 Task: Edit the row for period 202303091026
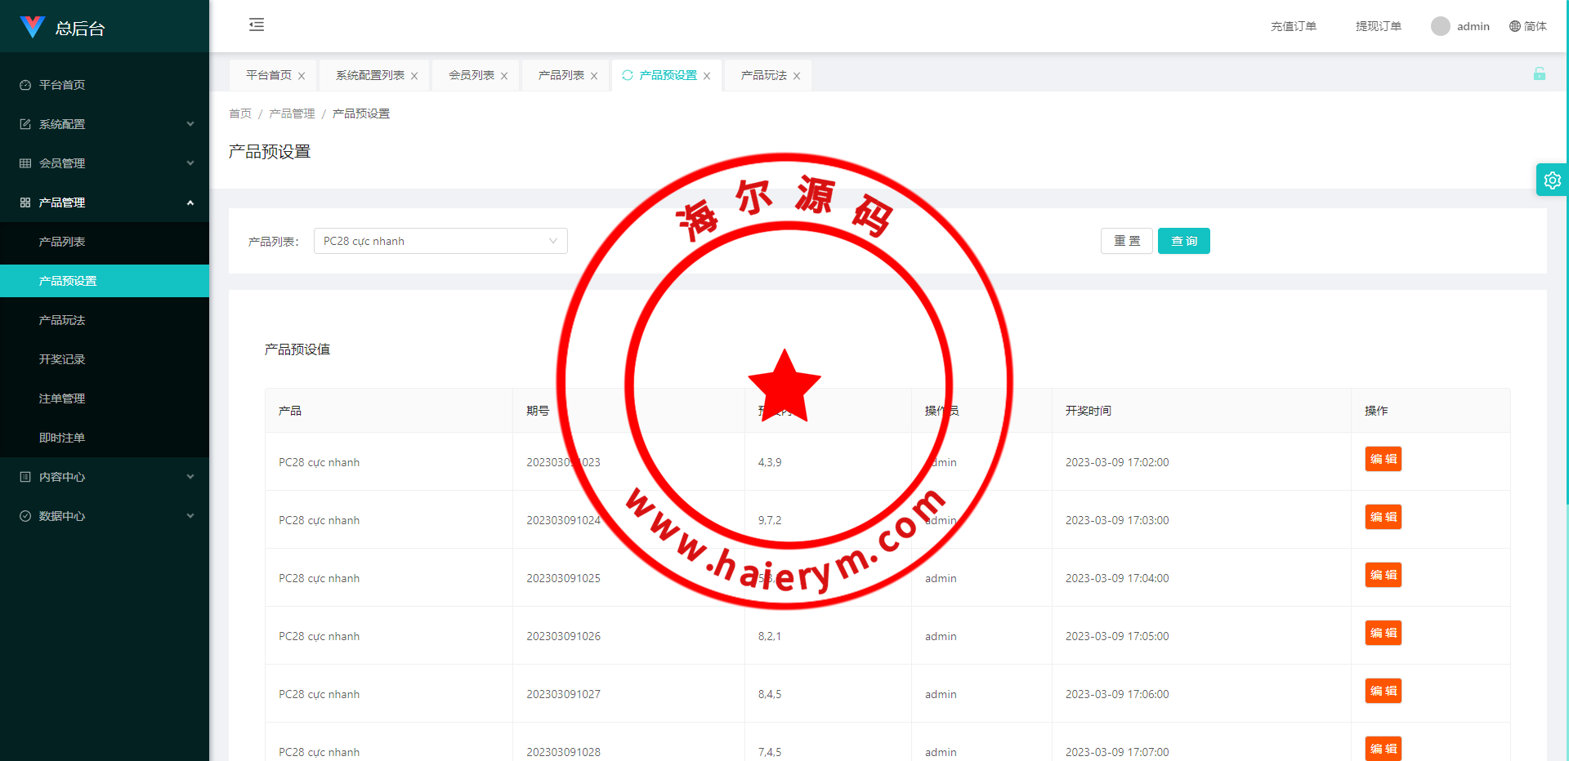(1383, 634)
